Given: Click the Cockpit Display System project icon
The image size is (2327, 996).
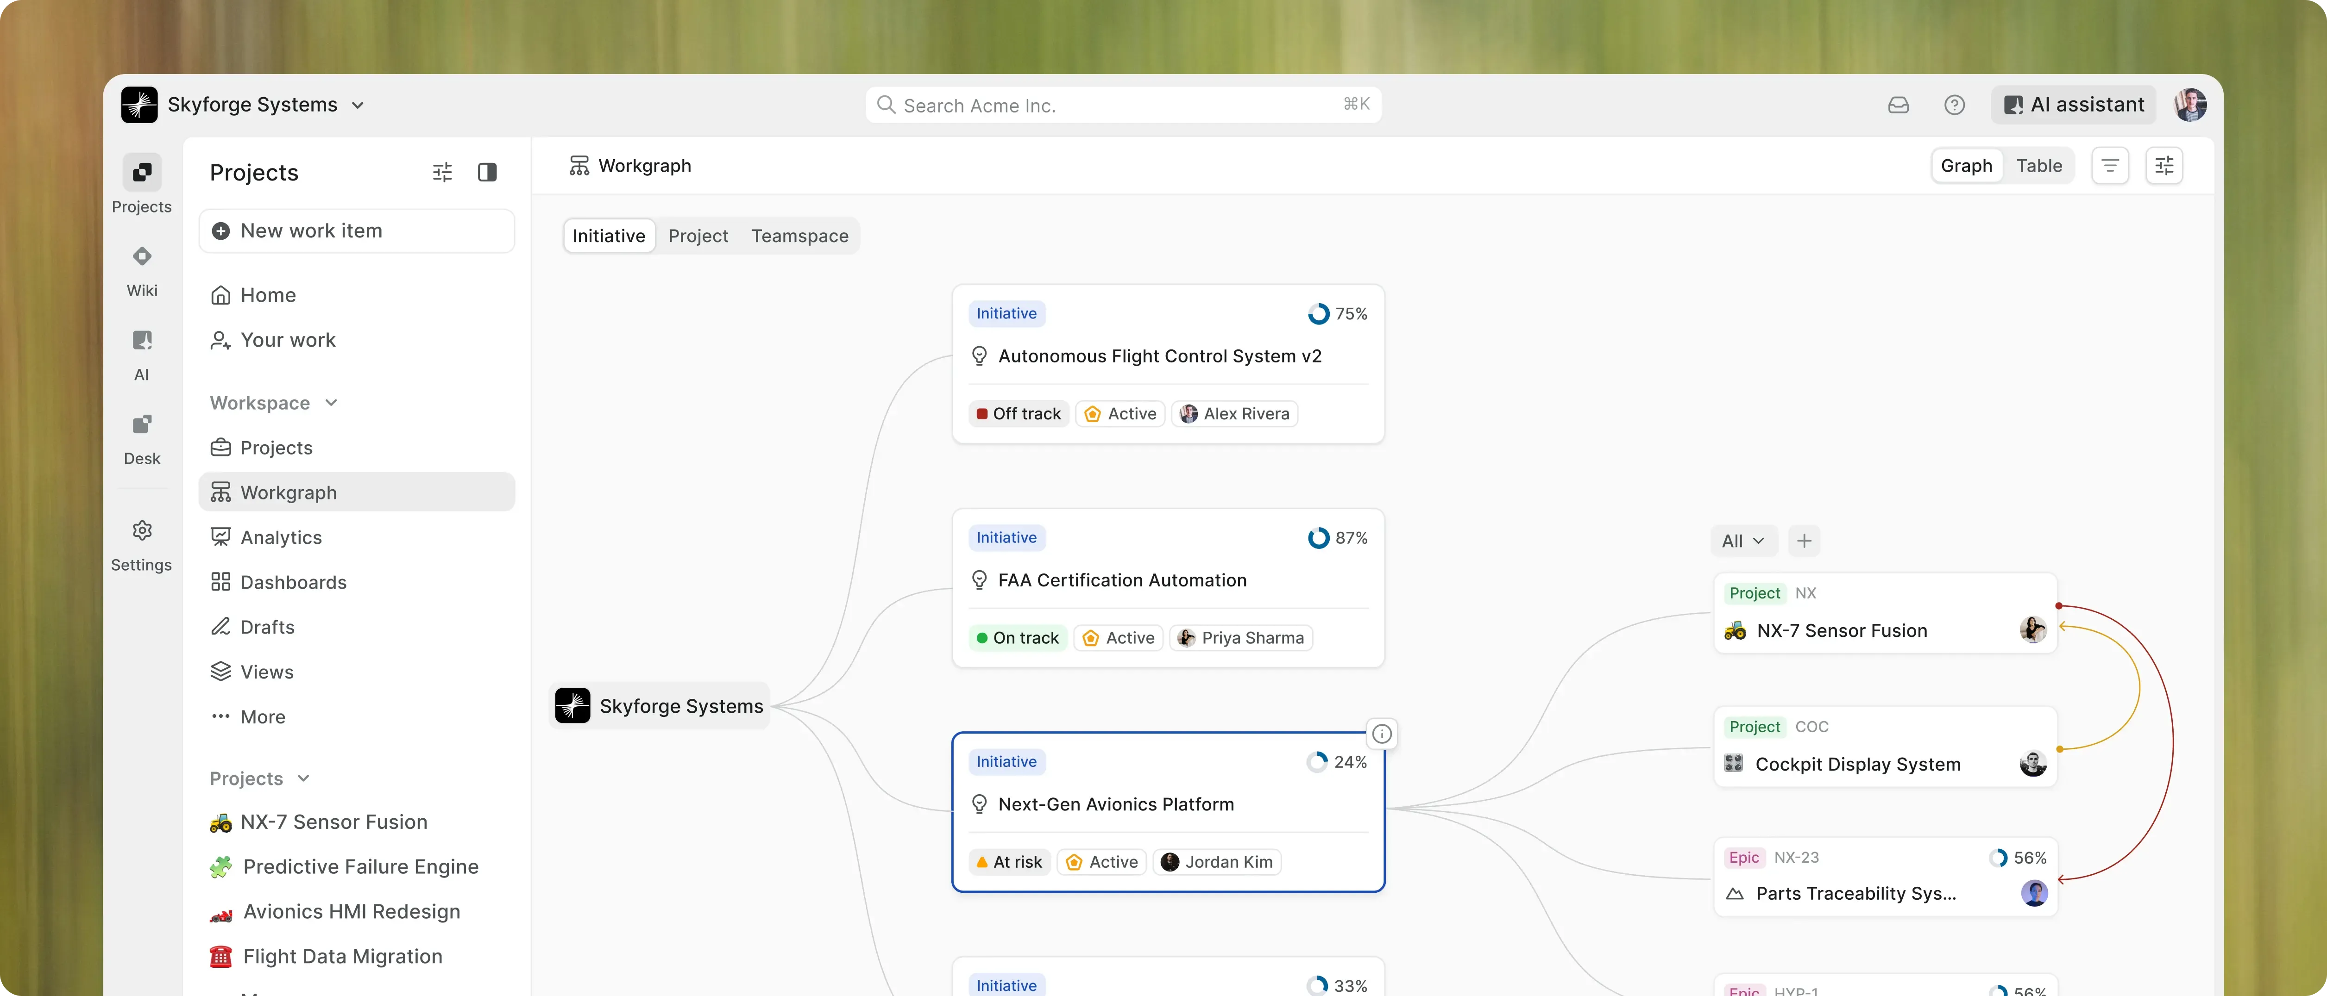Looking at the screenshot, I should (x=1733, y=763).
